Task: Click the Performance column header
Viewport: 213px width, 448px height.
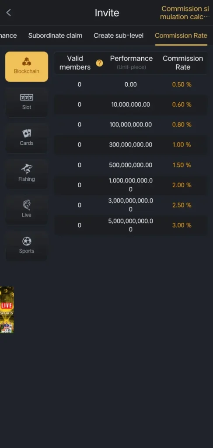Action: click(131, 62)
